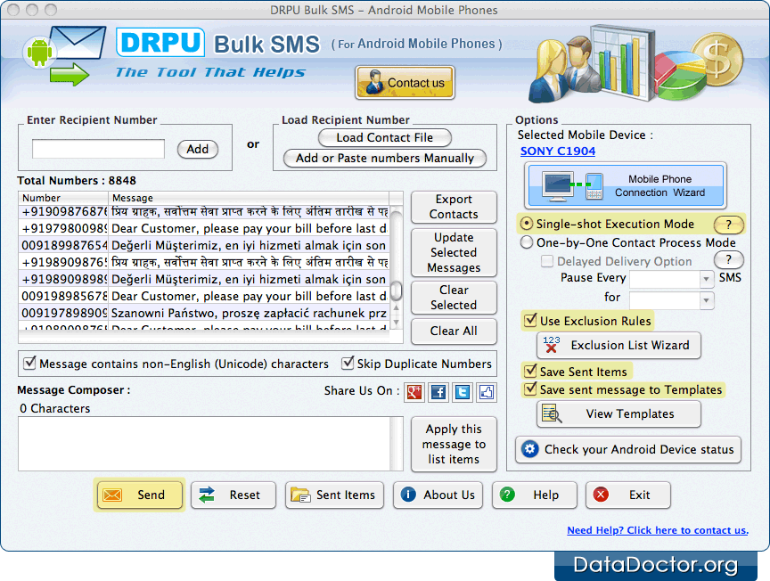The width and height of the screenshot is (770, 581).
Task: Click Apply this message to list items
Action: (454, 444)
